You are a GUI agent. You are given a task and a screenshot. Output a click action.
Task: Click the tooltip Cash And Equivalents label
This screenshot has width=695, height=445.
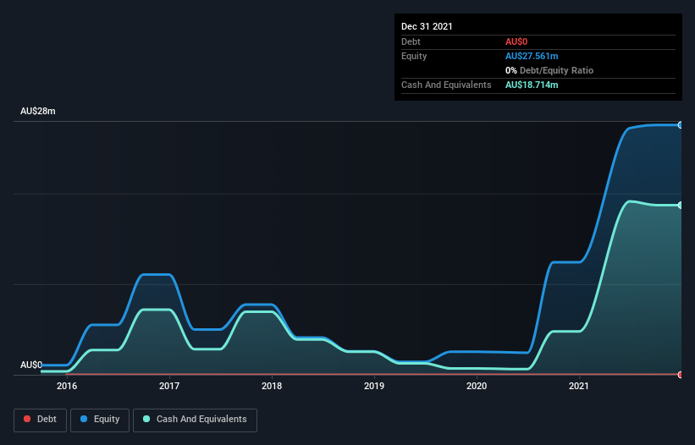(446, 85)
